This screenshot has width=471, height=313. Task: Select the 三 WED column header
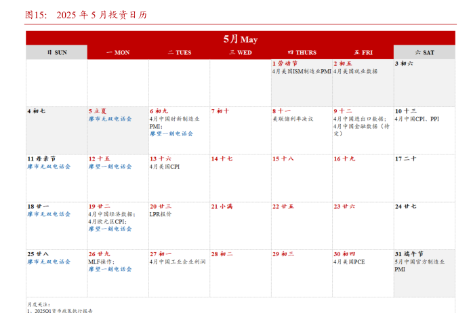(240, 52)
